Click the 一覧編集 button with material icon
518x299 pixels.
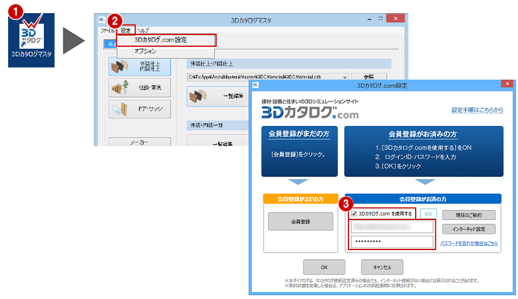click(x=217, y=96)
